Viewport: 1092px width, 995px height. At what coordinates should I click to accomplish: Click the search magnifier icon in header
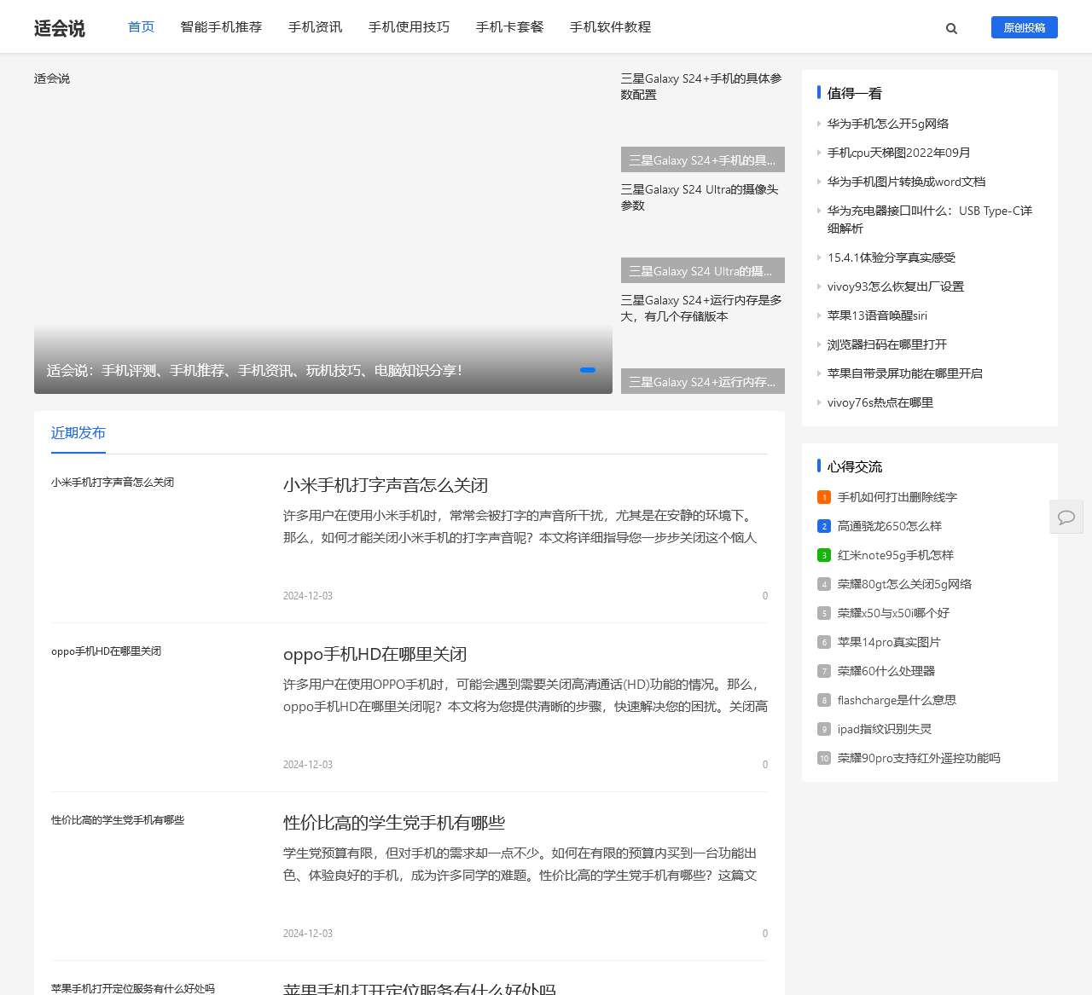(951, 28)
